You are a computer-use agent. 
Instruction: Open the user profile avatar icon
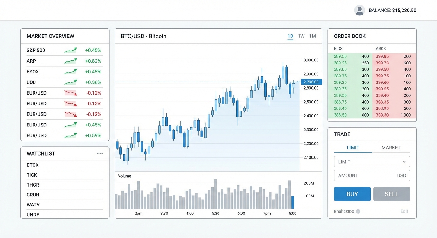coord(359,10)
